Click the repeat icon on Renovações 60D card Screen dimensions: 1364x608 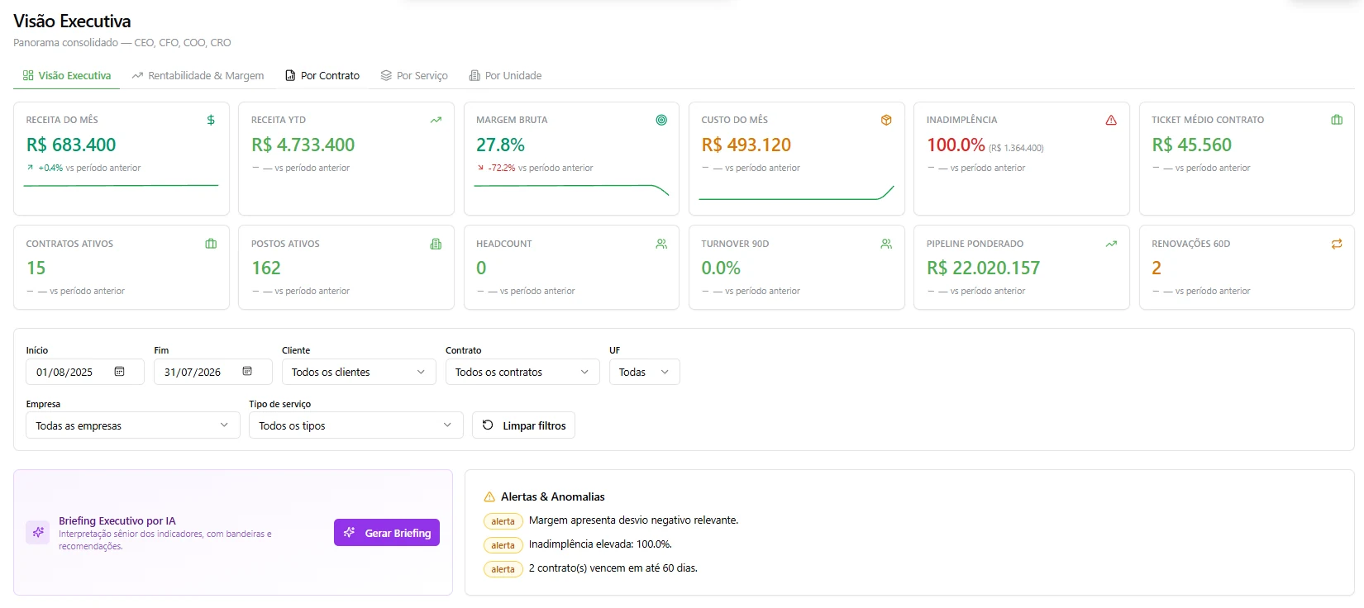coord(1337,244)
